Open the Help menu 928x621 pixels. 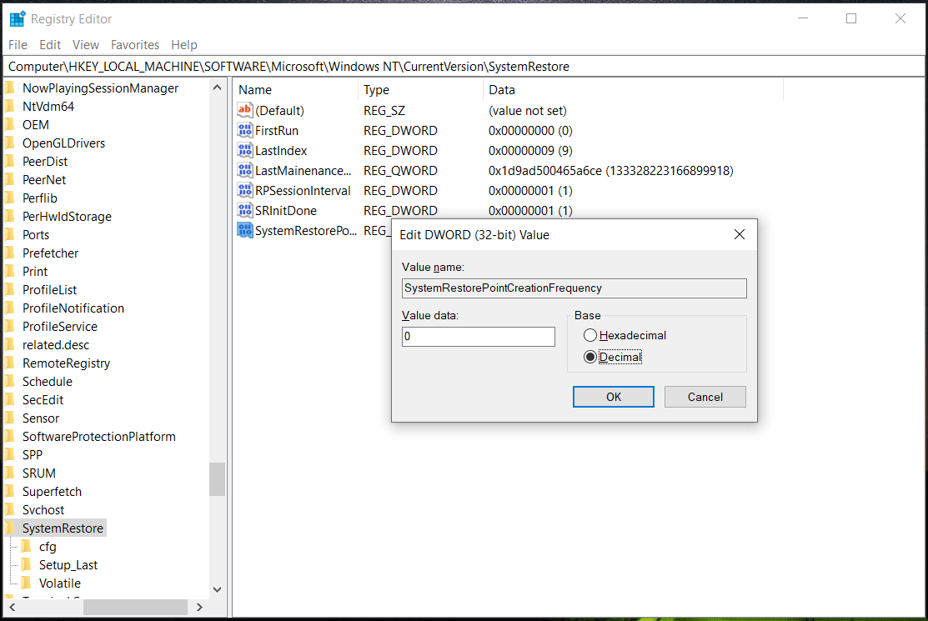click(184, 45)
